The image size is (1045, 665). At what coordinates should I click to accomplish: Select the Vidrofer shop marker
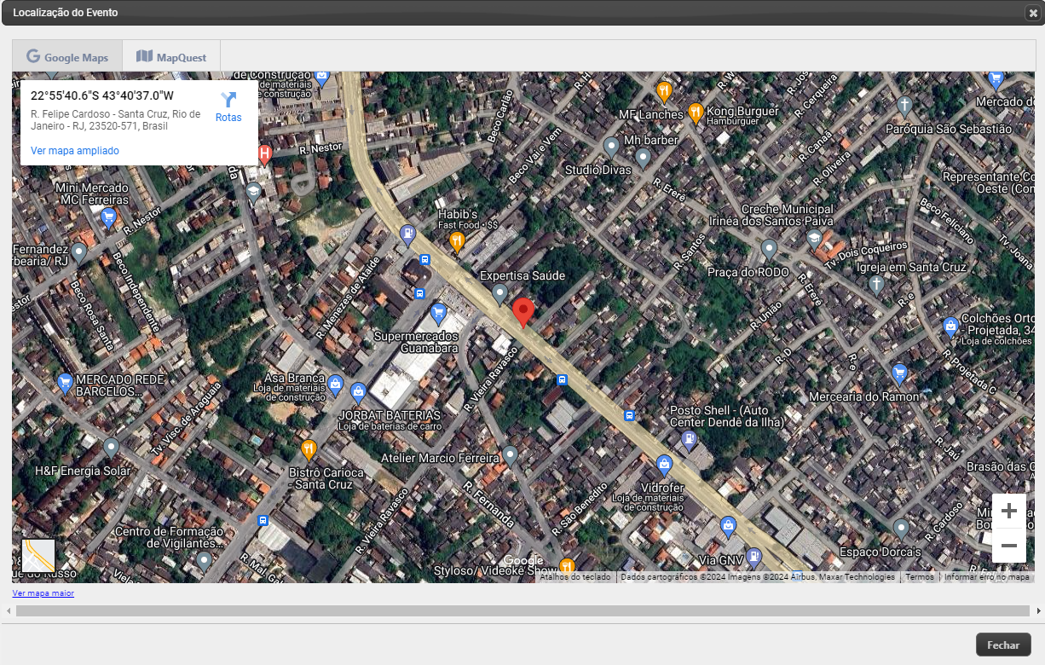coord(665,465)
